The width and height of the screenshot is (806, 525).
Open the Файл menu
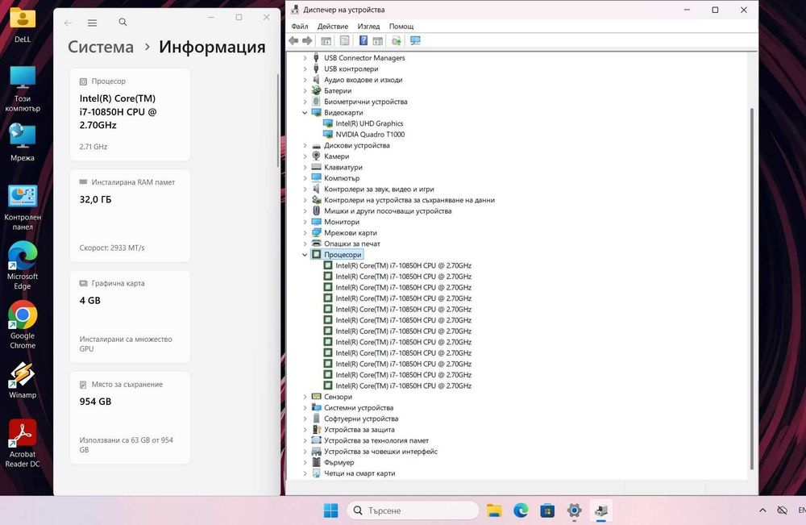point(300,27)
